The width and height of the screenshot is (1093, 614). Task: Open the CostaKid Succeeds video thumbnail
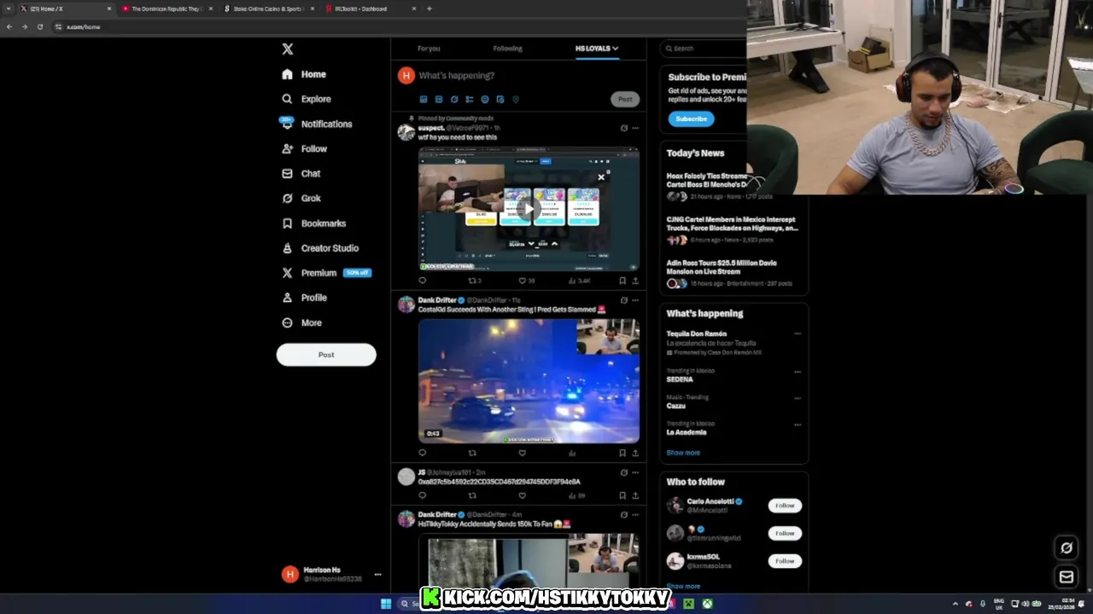(529, 381)
